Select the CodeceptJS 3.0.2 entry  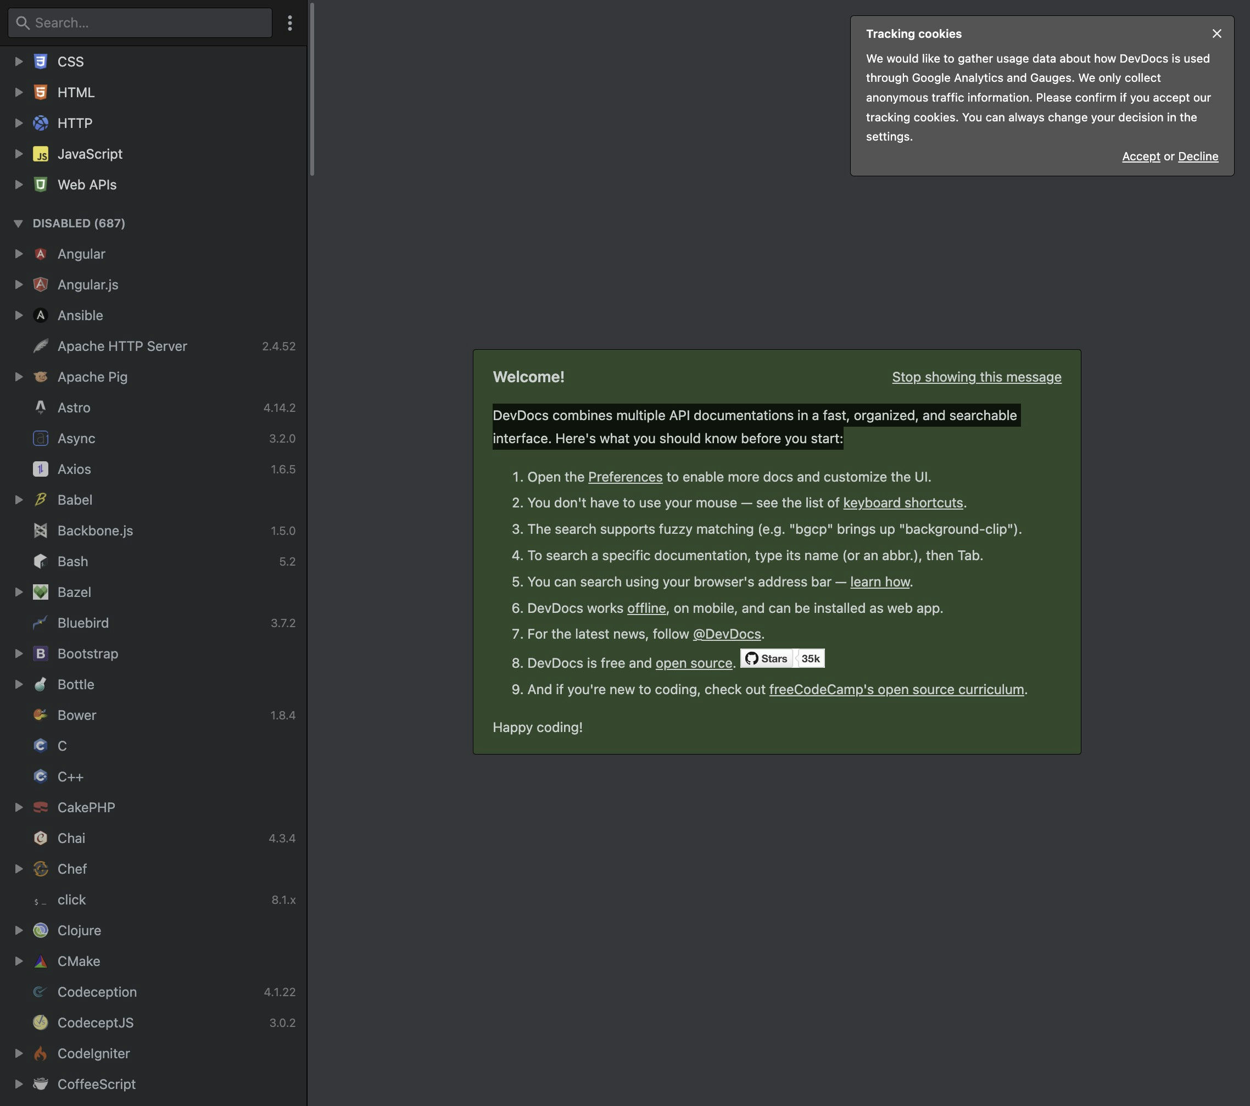click(153, 1022)
